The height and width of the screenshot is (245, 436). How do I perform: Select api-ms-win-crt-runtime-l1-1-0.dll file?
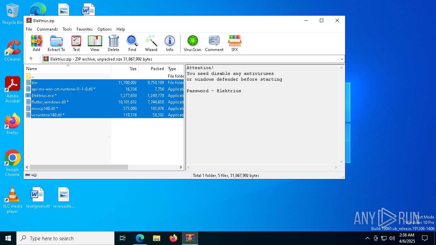click(x=104, y=89)
